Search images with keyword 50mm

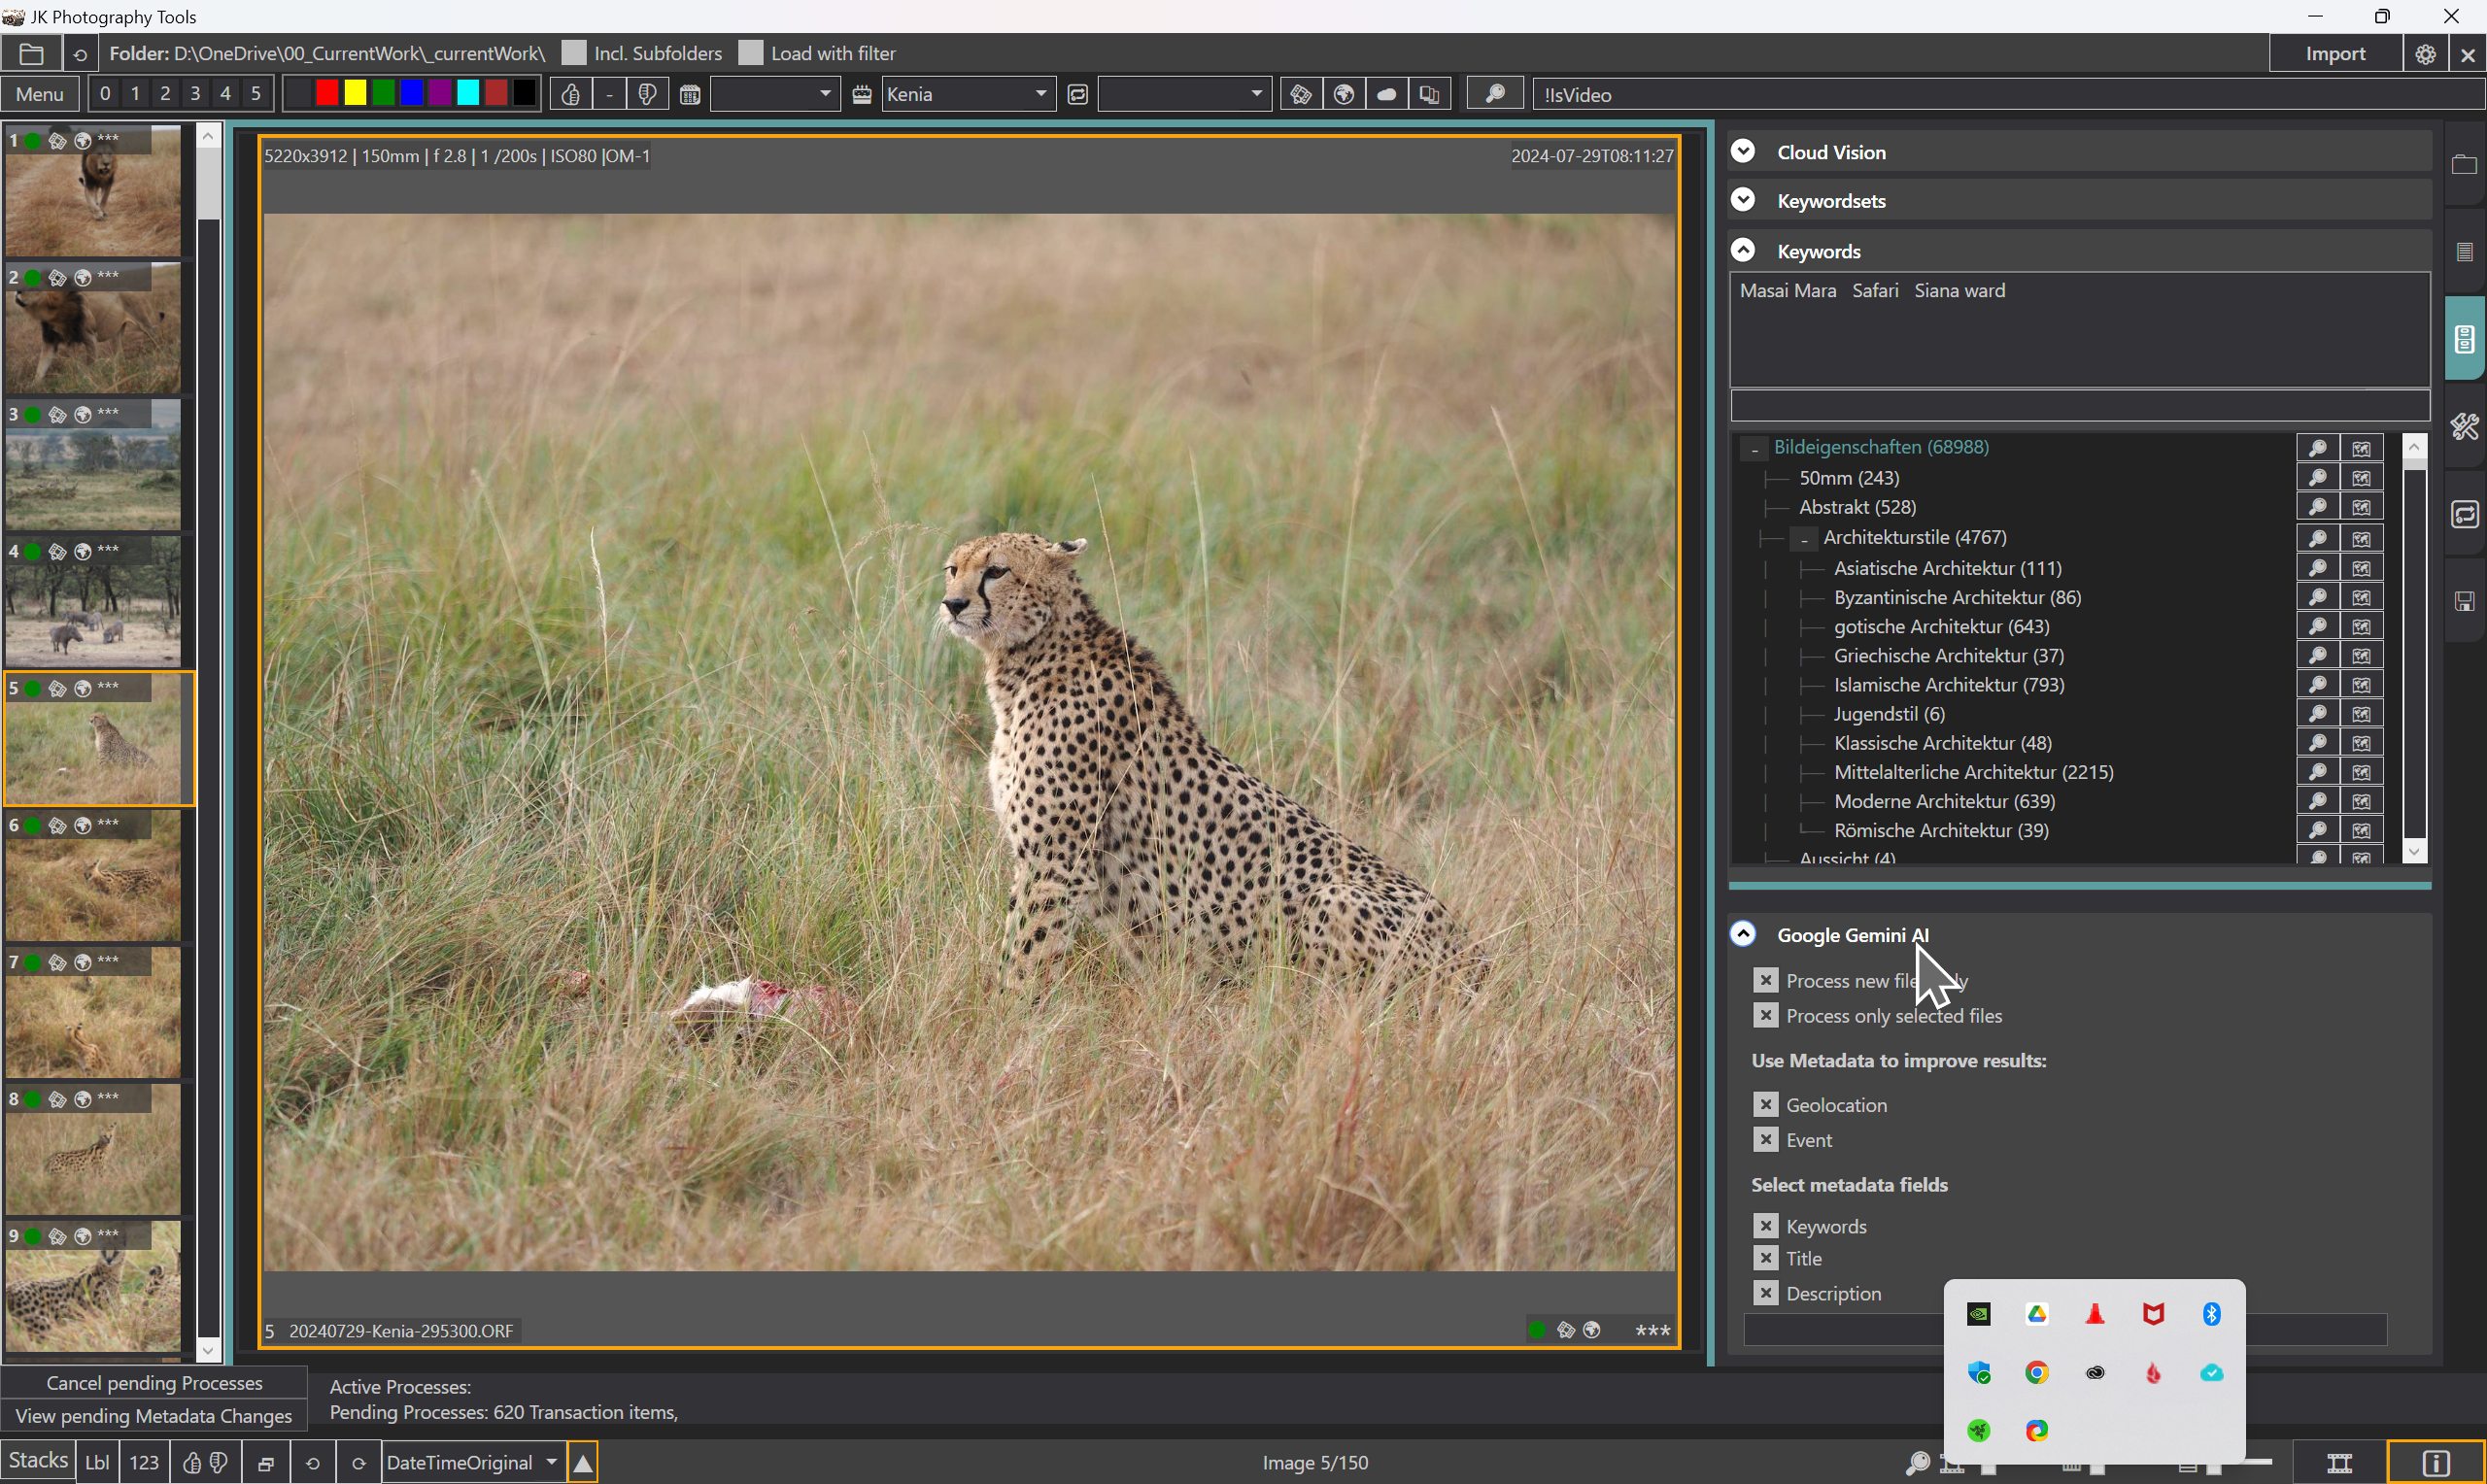point(2318,478)
